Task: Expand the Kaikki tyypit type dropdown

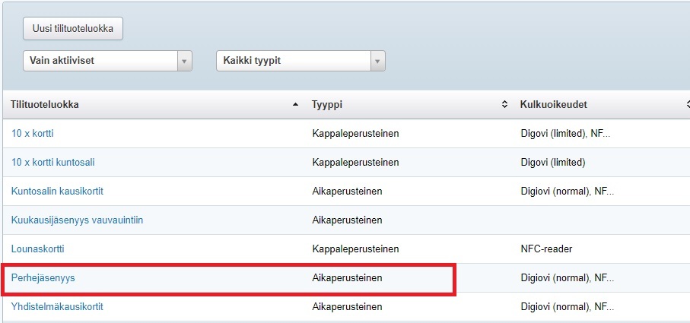Action: click(300, 61)
